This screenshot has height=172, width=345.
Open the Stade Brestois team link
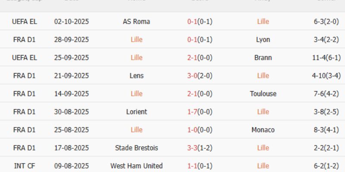pos(136,148)
